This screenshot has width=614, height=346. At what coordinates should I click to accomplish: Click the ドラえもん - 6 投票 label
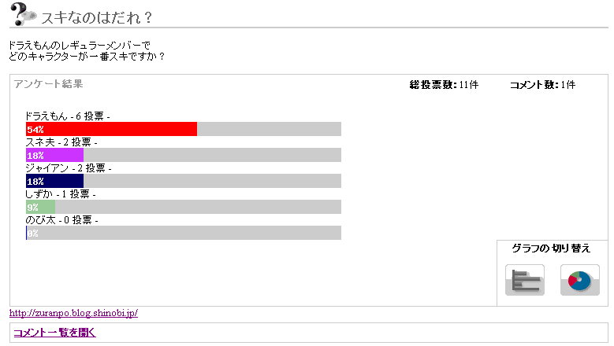click(68, 116)
